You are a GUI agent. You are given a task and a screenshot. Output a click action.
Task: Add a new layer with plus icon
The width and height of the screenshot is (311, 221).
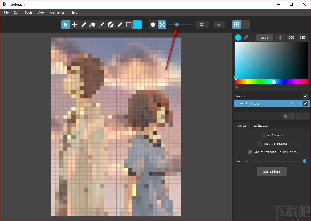299,116
